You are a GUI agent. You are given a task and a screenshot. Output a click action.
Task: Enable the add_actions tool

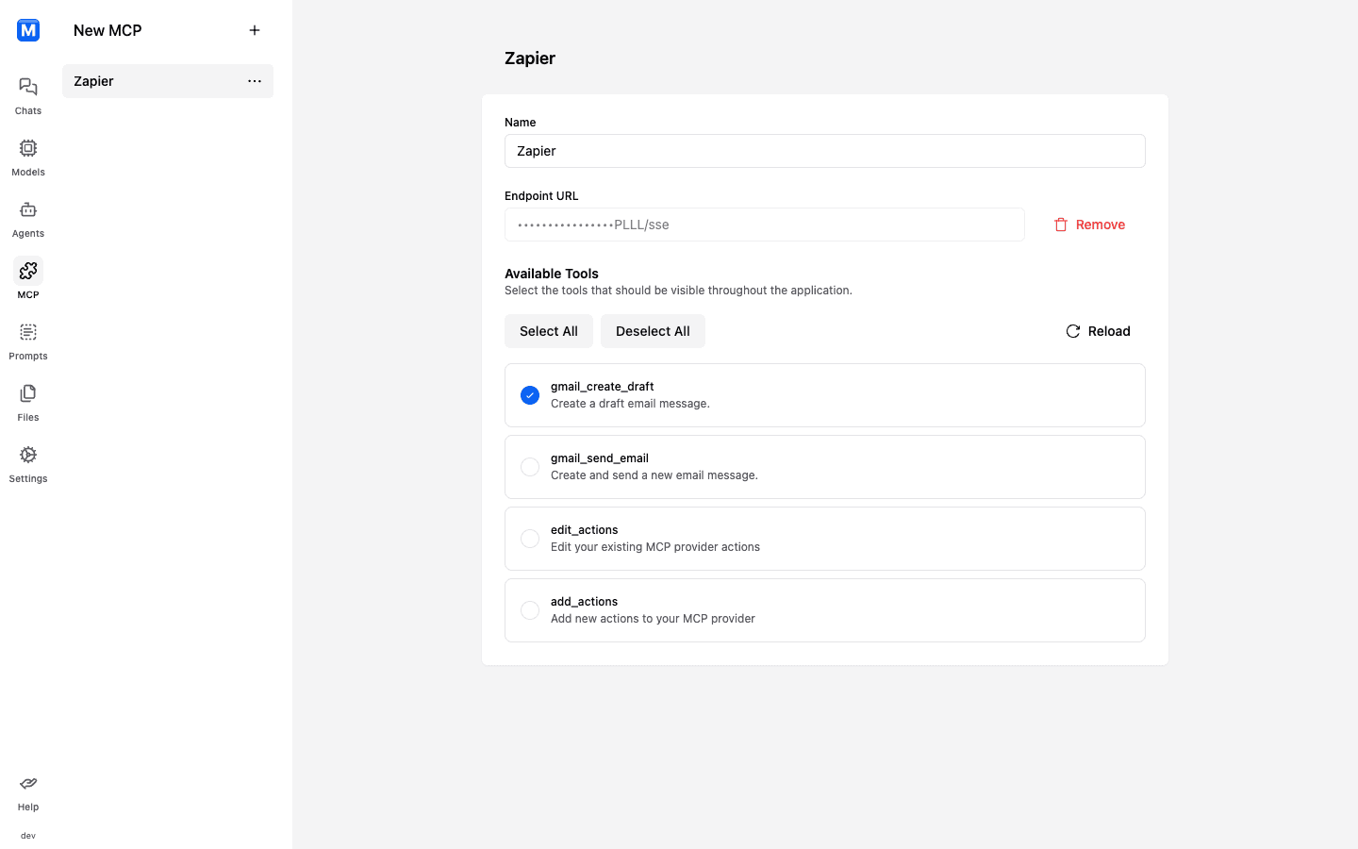[x=530, y=610]
